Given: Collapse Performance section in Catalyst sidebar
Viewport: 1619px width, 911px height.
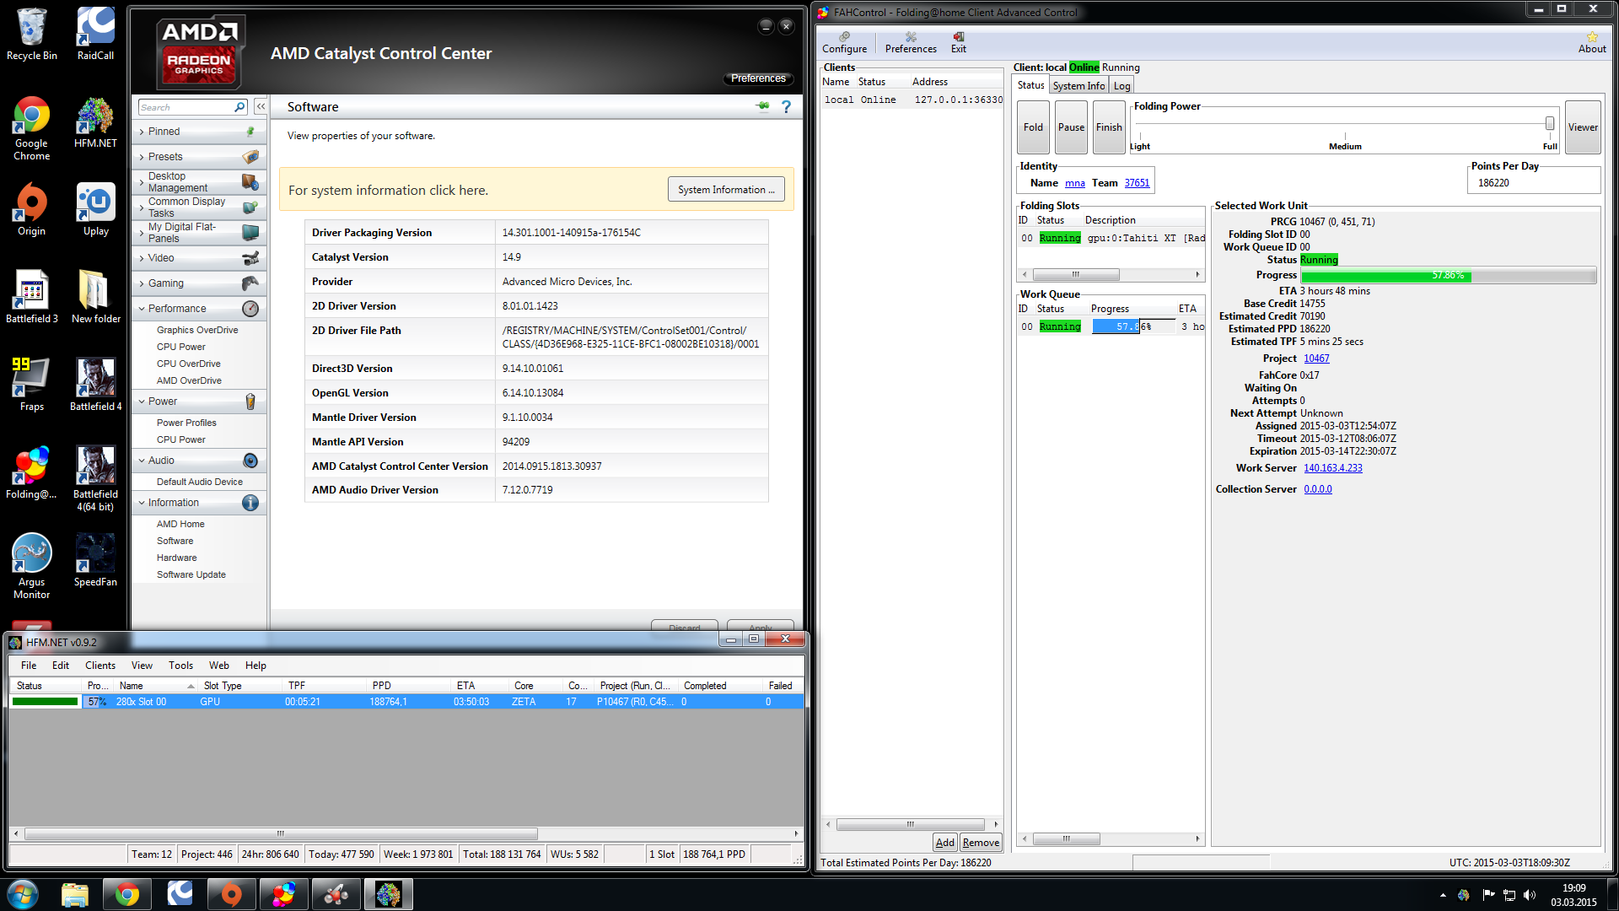Looking at the screenshot, I should click(199, 309).
